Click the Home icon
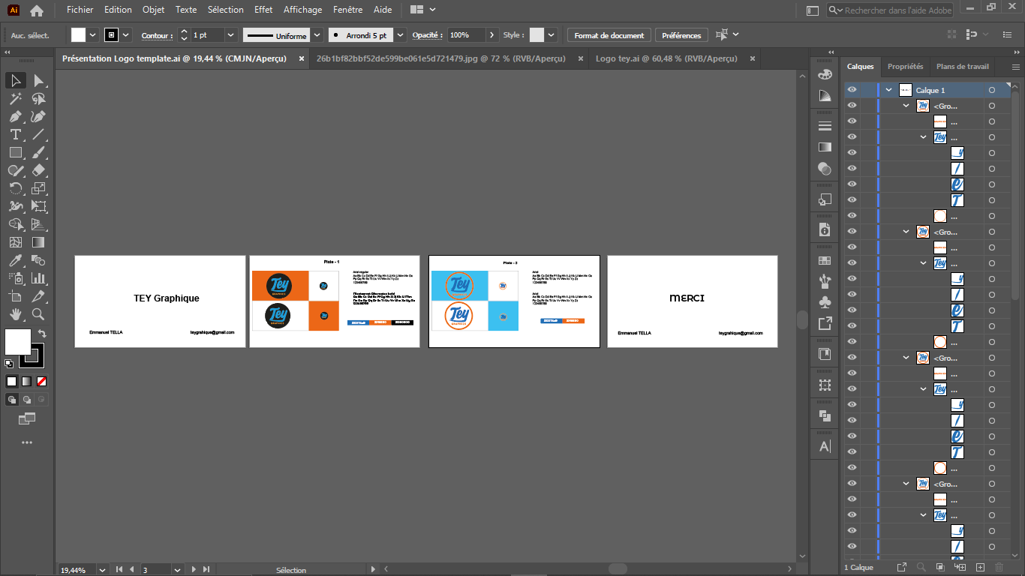The height and width of the screenshot is (576, 1025). point(36,10)
